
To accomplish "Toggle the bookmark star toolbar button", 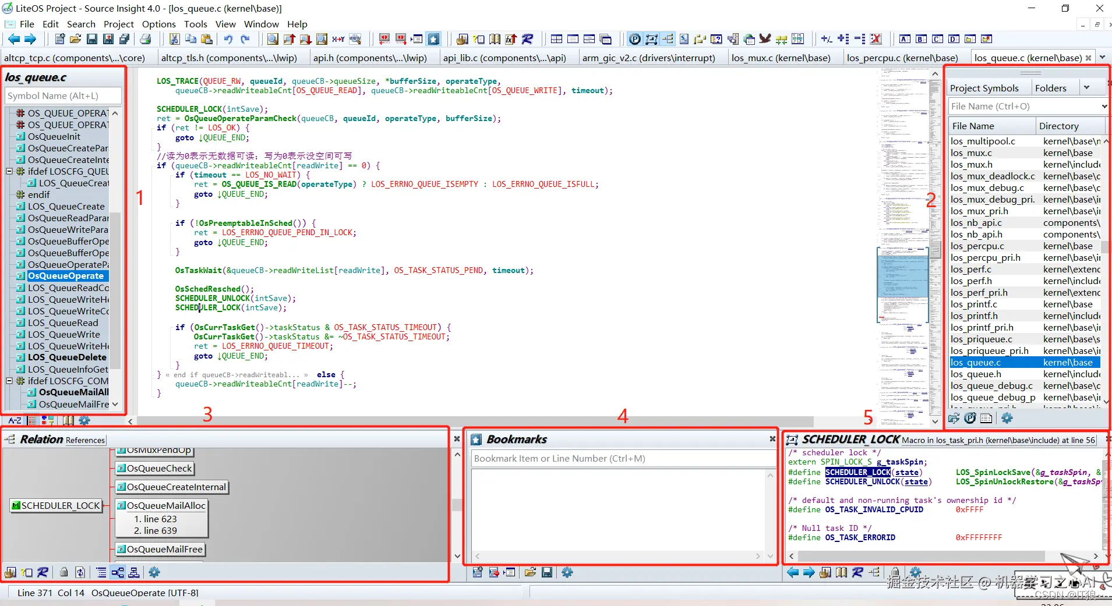I will coord(434,39).
